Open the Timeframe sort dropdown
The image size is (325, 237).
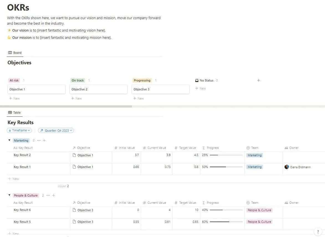(x=19, y=130)
